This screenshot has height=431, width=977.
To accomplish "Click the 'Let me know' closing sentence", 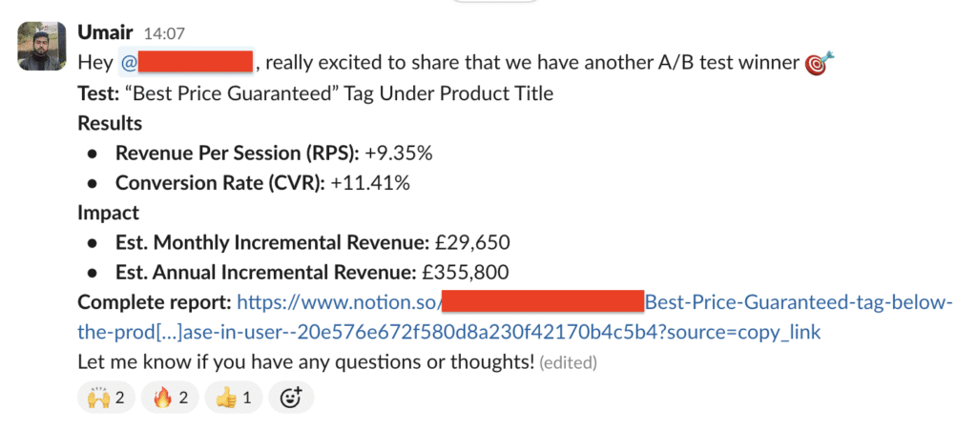I will tap(306, 361).
